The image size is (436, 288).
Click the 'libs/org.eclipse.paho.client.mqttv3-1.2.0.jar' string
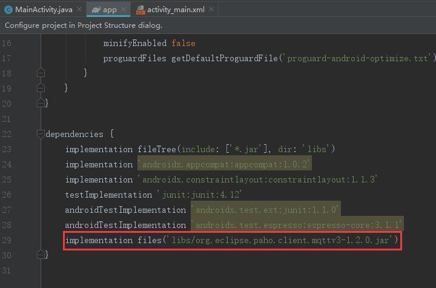(x=280, y=240)
